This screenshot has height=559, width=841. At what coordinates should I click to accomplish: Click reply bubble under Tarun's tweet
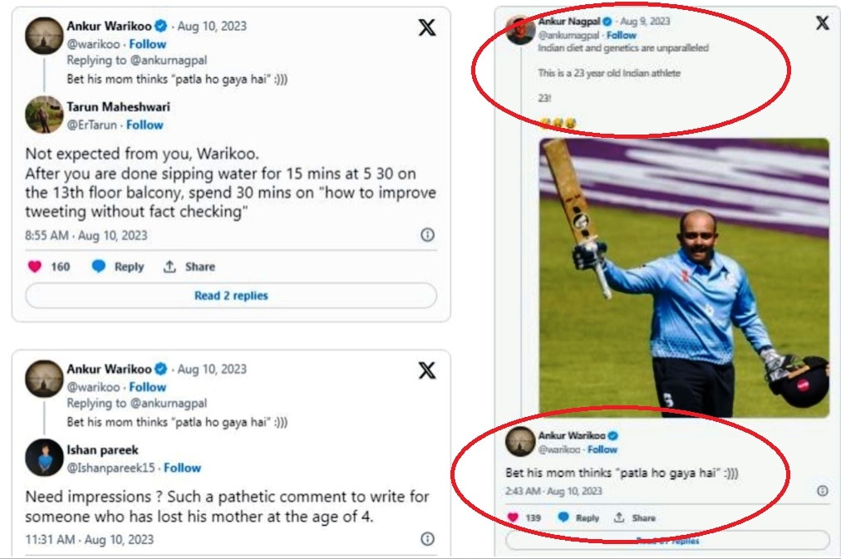point(99,267)
